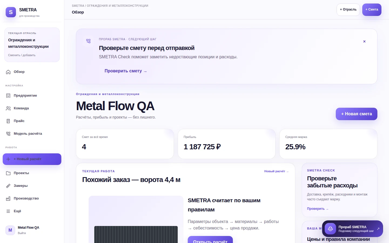Click Сменить / добавить under current industry

tap(22, 55)
